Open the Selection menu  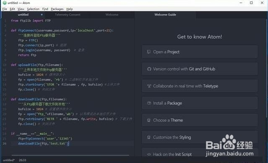(x=33, y=9)
